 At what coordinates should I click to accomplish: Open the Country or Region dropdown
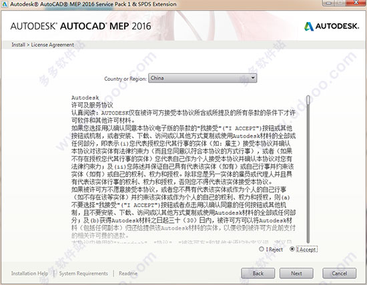(x=202, y=78)
